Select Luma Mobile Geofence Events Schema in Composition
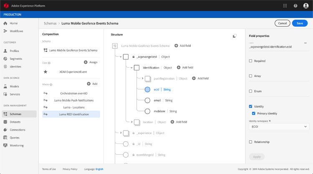Image resolution: width=313 pixels, height=174 pixels. coord(71,50)
